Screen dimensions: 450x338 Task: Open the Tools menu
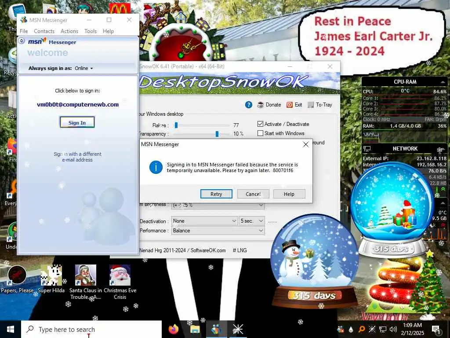[91, 31]
